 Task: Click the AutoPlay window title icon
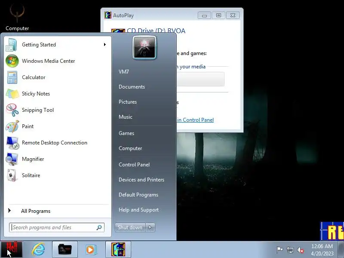click(x=108, y=15)
